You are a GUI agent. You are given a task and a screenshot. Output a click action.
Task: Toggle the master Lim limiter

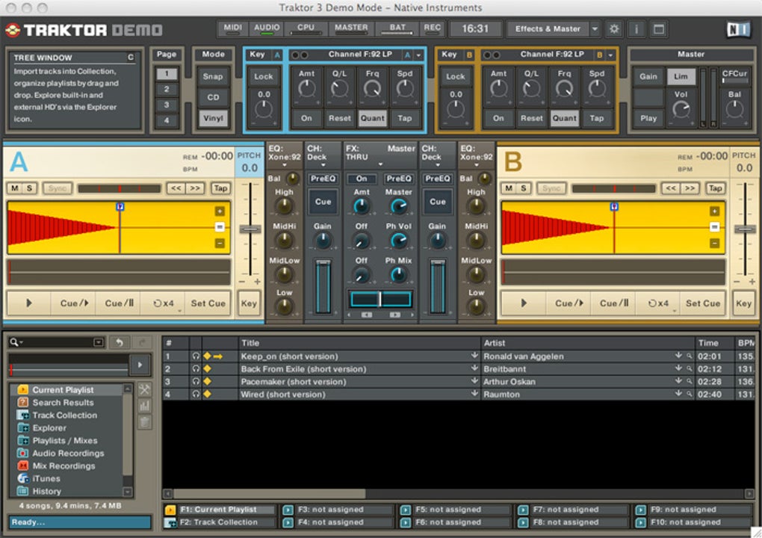(681, 76)
